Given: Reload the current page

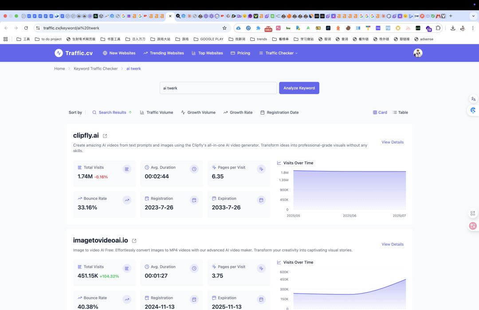Looking at the screenshot, I should (x=26, y=28).
